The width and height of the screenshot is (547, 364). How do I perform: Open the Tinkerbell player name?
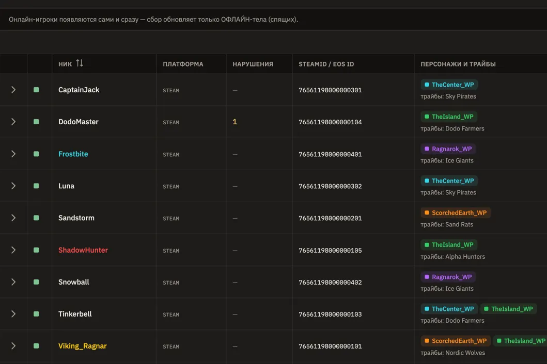75,314
